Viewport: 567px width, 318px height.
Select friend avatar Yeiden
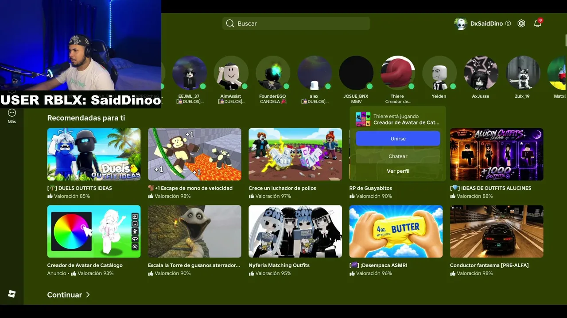click(x=439, y=73)
